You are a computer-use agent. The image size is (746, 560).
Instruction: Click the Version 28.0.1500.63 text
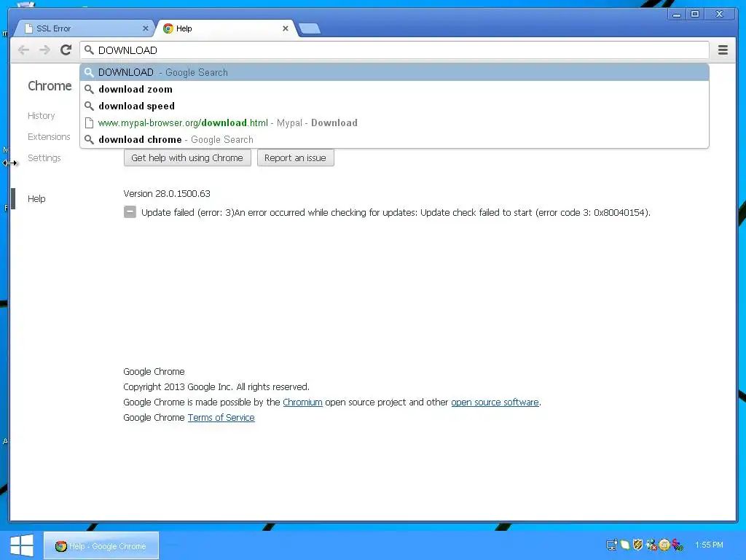167,193
